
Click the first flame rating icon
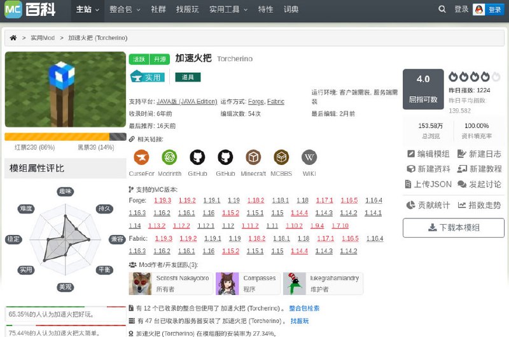point(453,76)
